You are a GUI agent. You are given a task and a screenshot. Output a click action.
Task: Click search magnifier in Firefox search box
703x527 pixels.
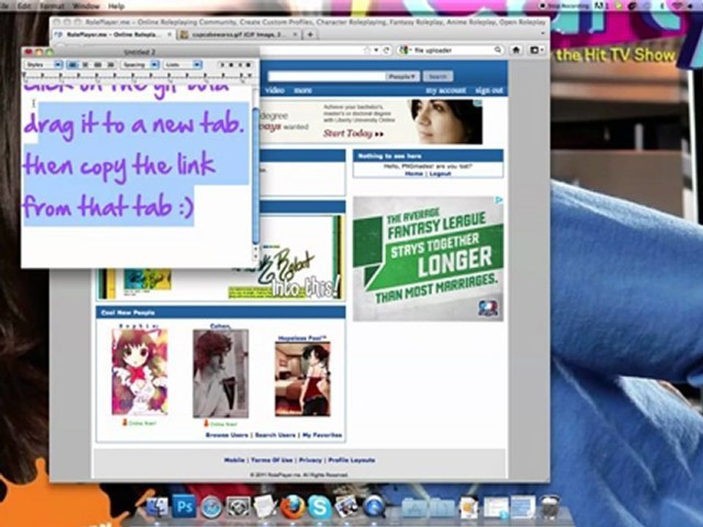click(498, 51)
